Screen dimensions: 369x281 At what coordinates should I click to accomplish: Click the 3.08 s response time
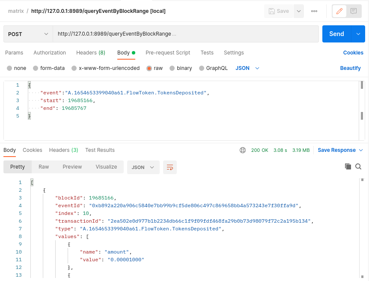[280, 150]
